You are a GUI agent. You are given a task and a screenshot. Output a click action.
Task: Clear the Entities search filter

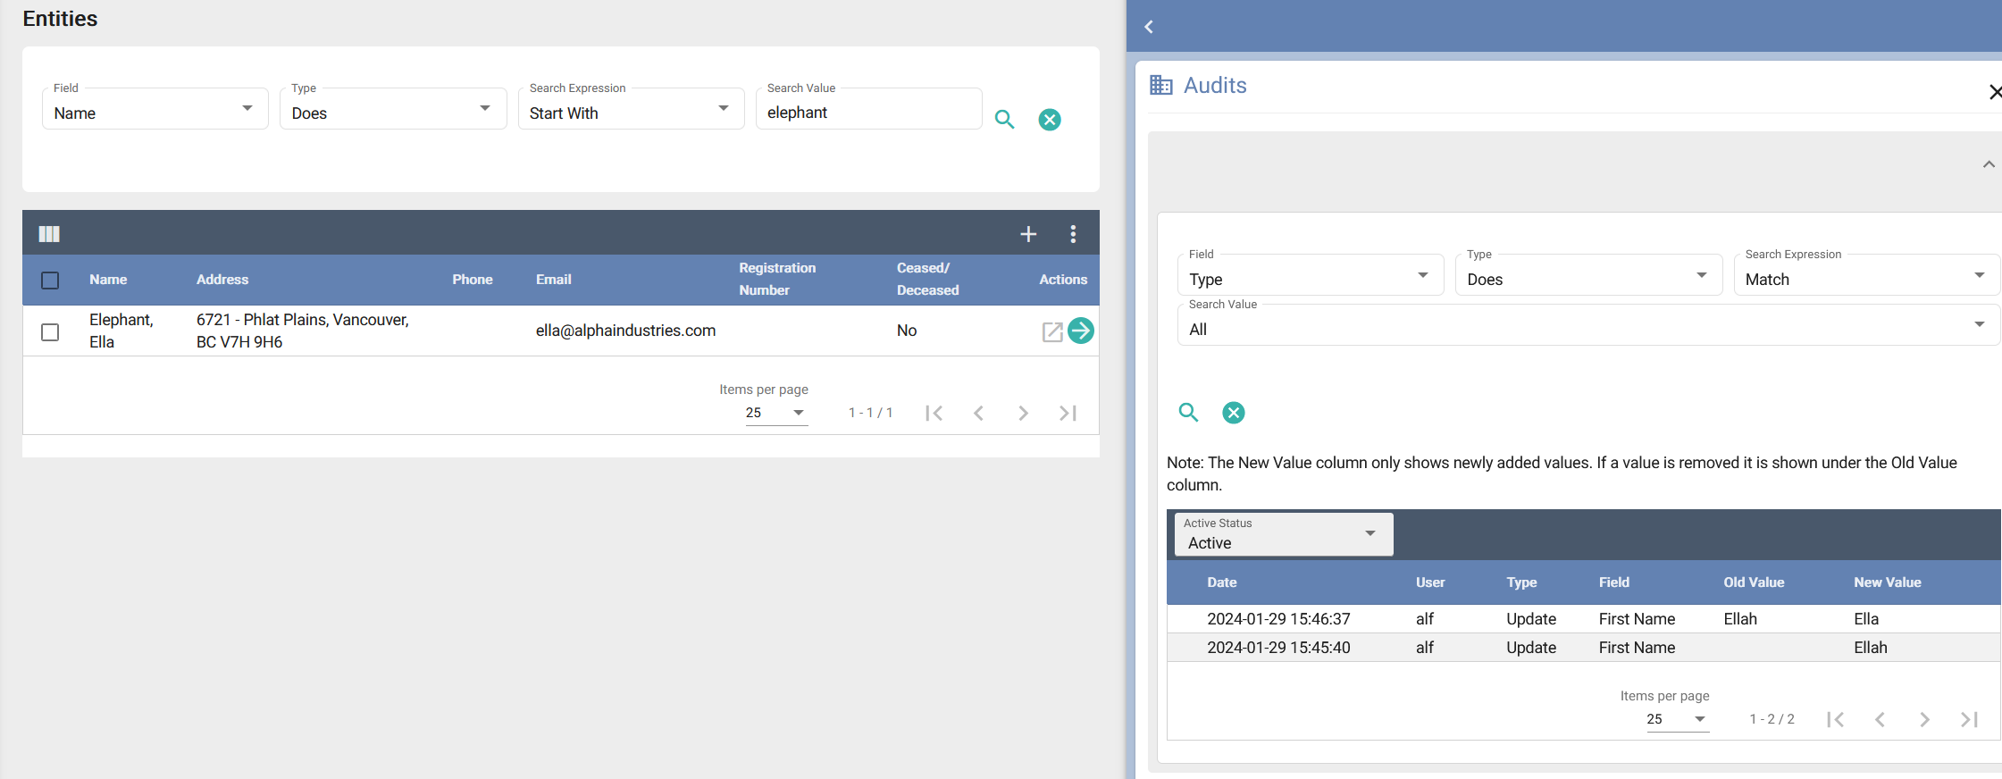tap(1050, 120)
